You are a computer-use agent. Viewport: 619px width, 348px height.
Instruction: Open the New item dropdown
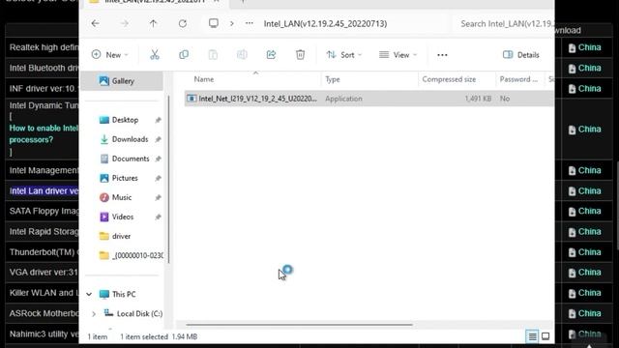(109, 55)
